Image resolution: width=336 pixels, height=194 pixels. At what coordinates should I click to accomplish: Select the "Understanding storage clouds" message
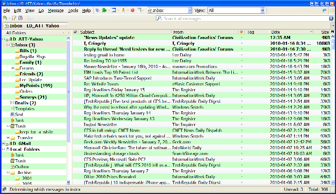[202, 153]
